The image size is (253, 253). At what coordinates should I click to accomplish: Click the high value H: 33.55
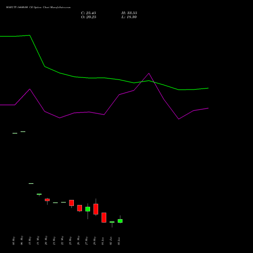[129, 13]
